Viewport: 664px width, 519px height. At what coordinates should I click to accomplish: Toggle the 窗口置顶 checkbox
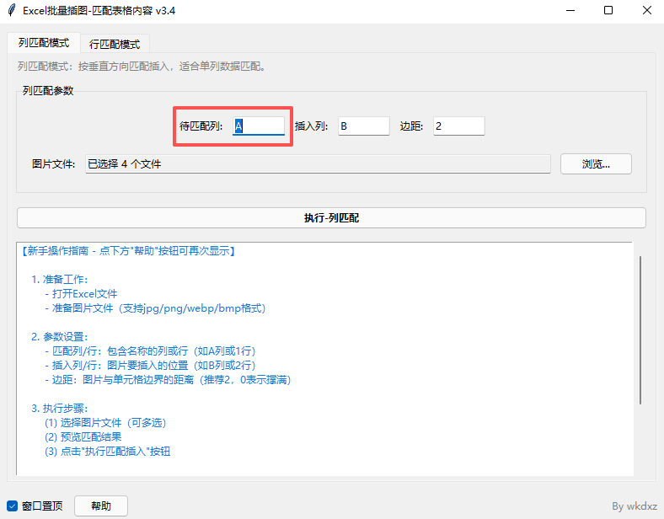pos(12,506)
